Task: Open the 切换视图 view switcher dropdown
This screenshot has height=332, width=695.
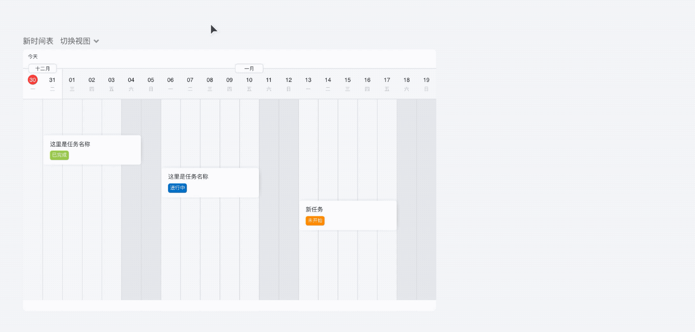Action: (x=75, y=41)
